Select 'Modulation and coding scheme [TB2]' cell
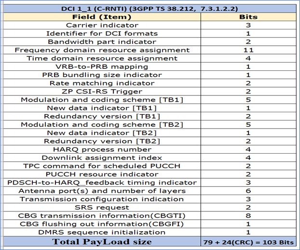 coord(102,125)
